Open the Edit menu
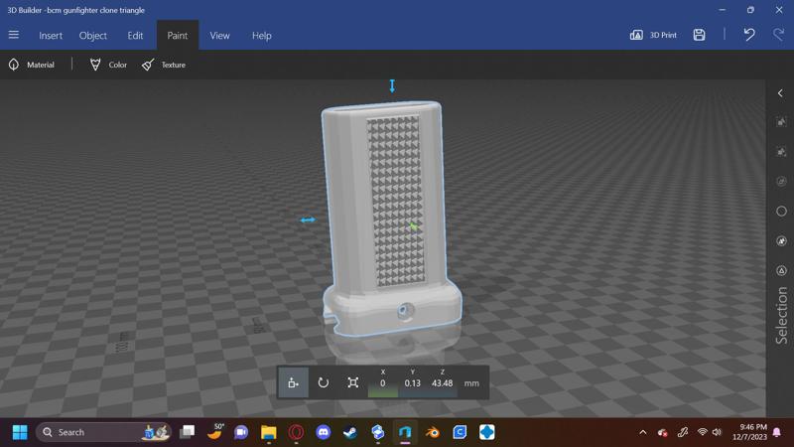The width and height of the screenshot is (794, 447). tap(135, 36)
